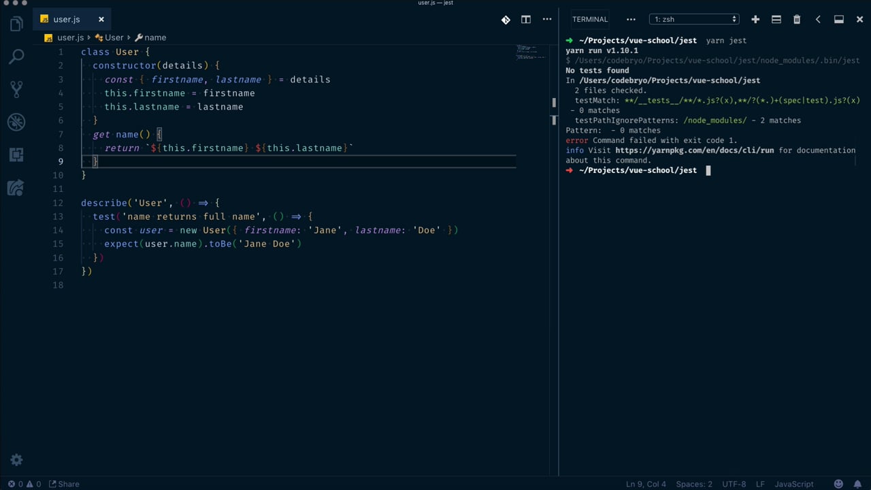The image size is (871, 490).
Task: Click 'details' parameter on line 2
Action: [182, 65]
